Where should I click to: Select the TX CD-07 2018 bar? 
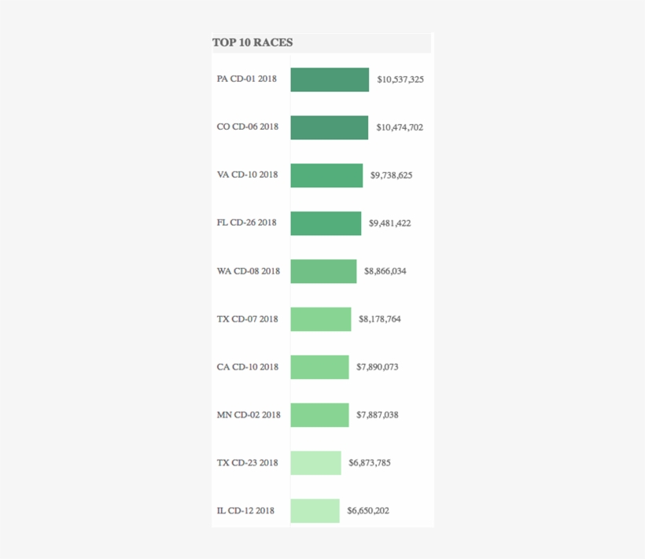point(321,319)
